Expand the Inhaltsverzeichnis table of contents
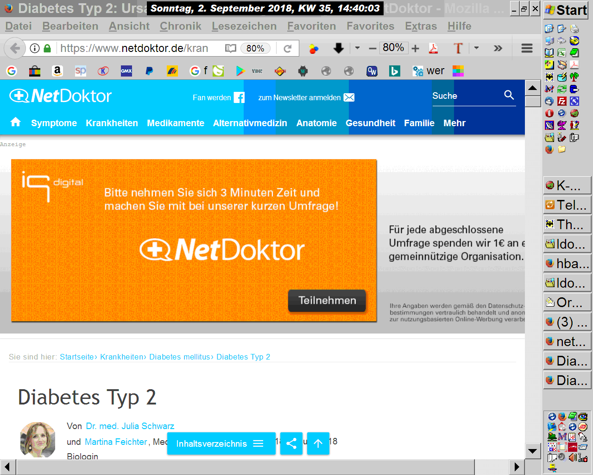This screenshot has width=593, height=475. [221, 443]
